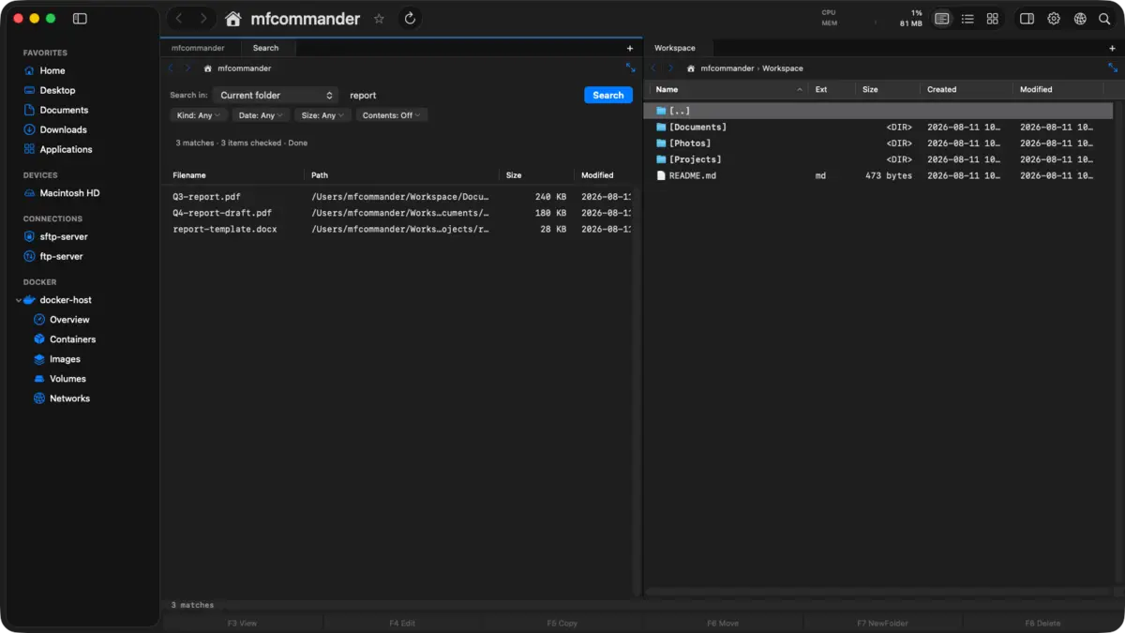Switch to grid icon view

point(992,19)
